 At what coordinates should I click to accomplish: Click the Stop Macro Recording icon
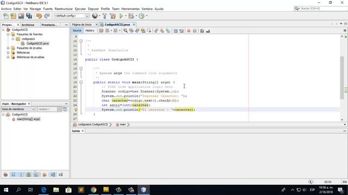click(x=195, y=31)
